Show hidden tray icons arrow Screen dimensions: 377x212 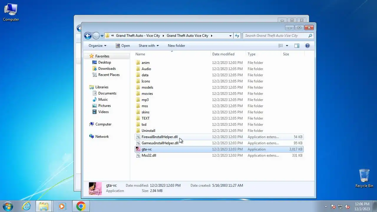326,206
